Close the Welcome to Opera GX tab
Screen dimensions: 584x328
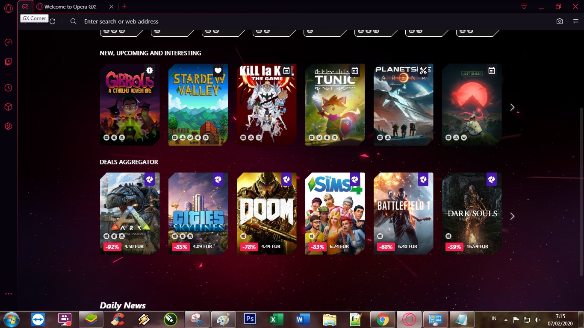tap(112, 6)
